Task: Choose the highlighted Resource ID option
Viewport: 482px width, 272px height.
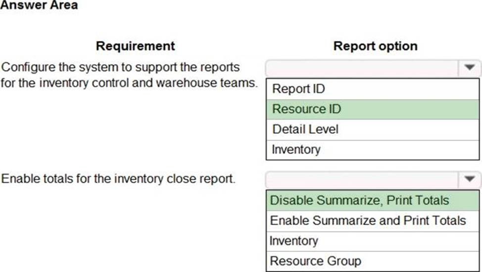Action: click(x=306, y=109)
